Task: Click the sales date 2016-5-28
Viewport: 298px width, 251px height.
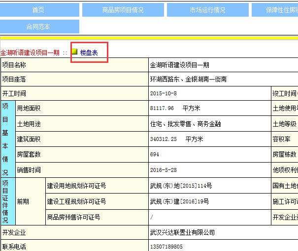Action: click(x=163, y=170)
